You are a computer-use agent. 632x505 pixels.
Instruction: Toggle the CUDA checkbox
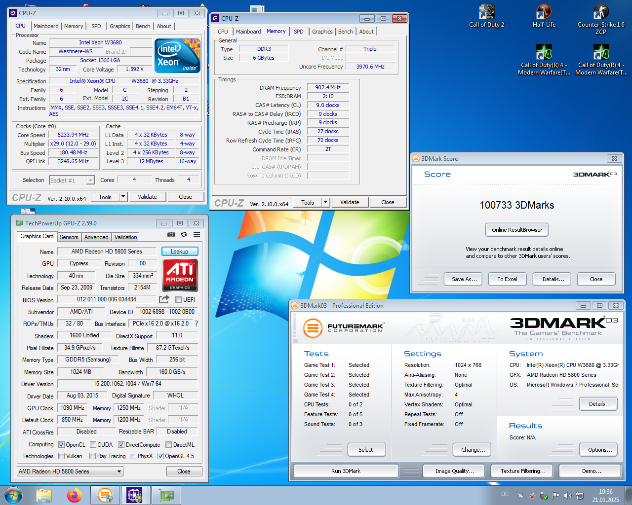pyautogui.click(x=93, y=445)
